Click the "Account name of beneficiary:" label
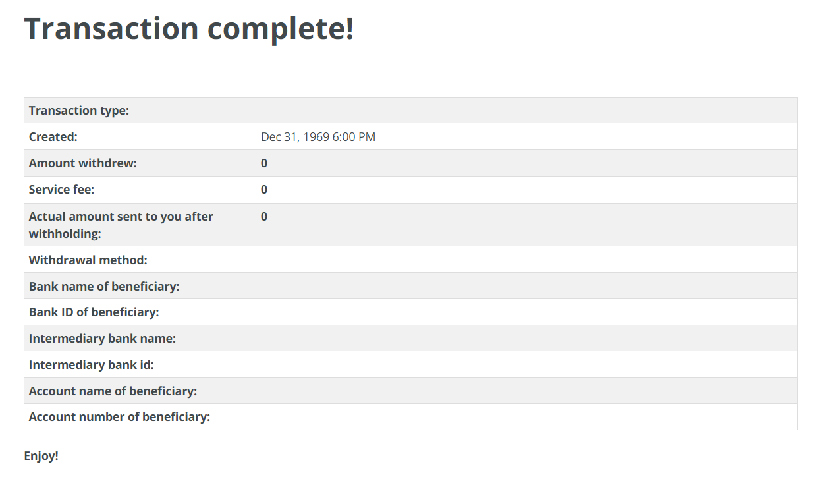The width and height of the screenshot is (826, 481). [113, 391]
